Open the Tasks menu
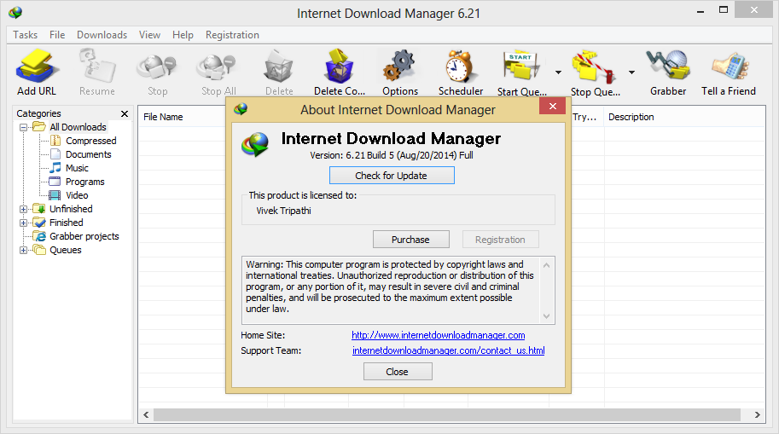Image resolution: width=779 pixels, height=434 pixels. click(x=26, y=35)
